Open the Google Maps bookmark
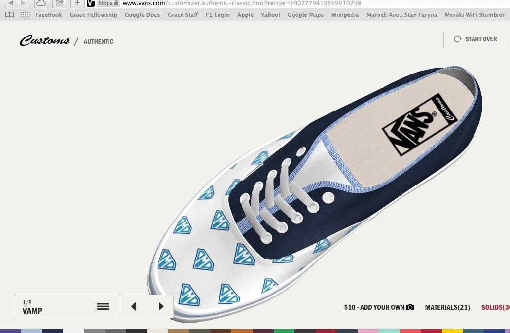This screenshot has width=510, height=333. 305,15
